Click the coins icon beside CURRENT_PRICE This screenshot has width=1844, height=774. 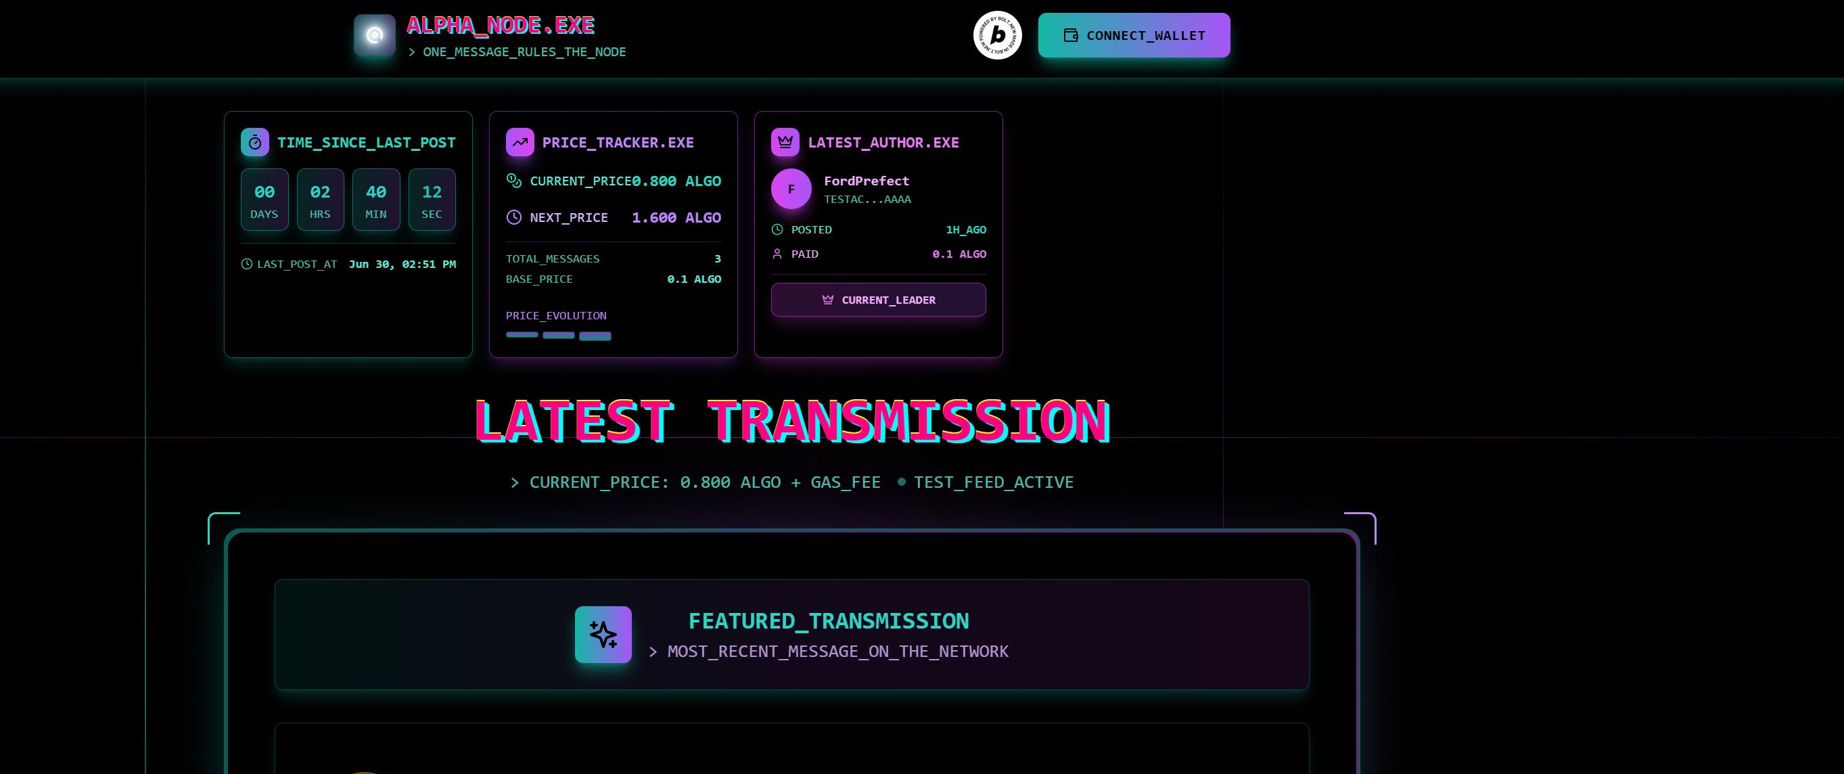point(514,181)
